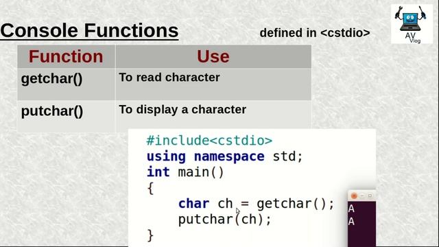Minimize the small terminal window
The image size is (439, 247).
pyautogui.click(x=362, y=196)
